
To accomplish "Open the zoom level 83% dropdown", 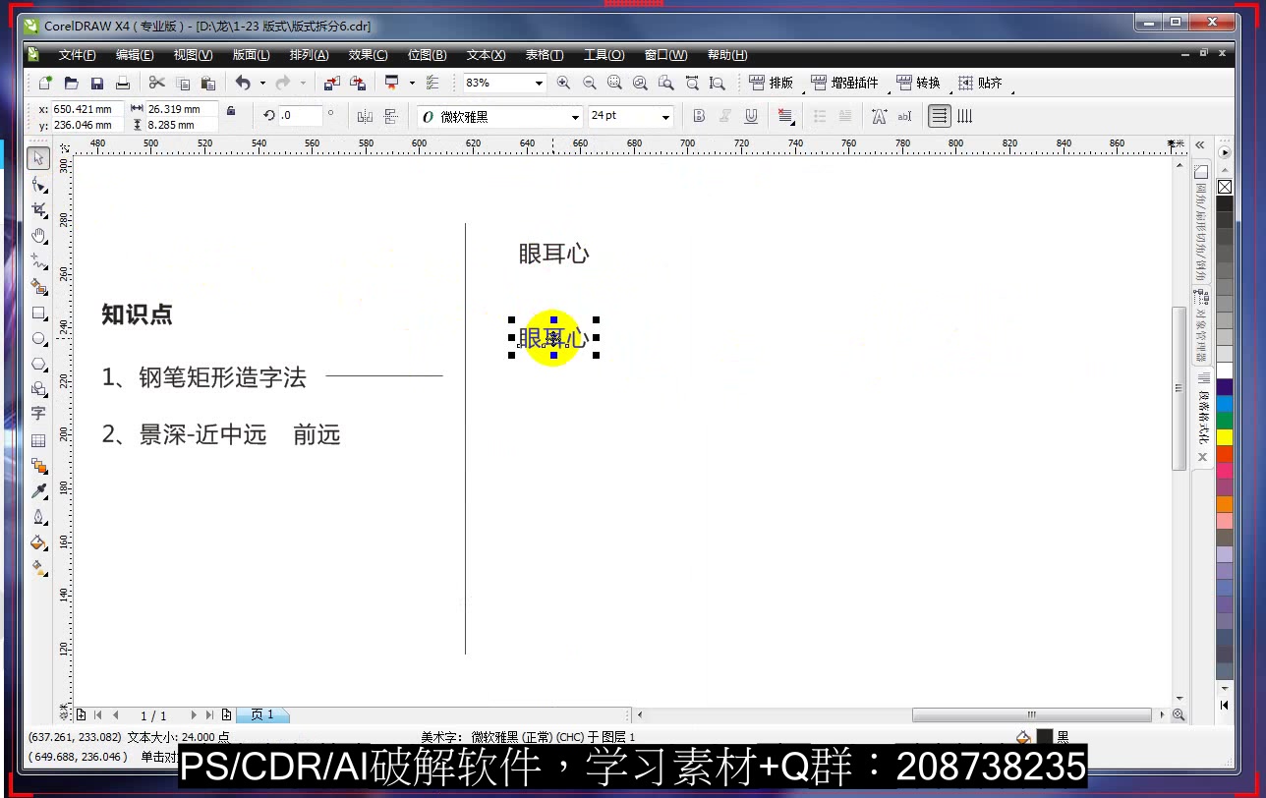I will click(x=539, y=84).
